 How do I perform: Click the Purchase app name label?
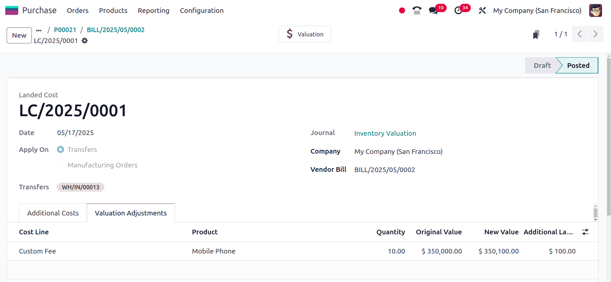tap(39, 11)
